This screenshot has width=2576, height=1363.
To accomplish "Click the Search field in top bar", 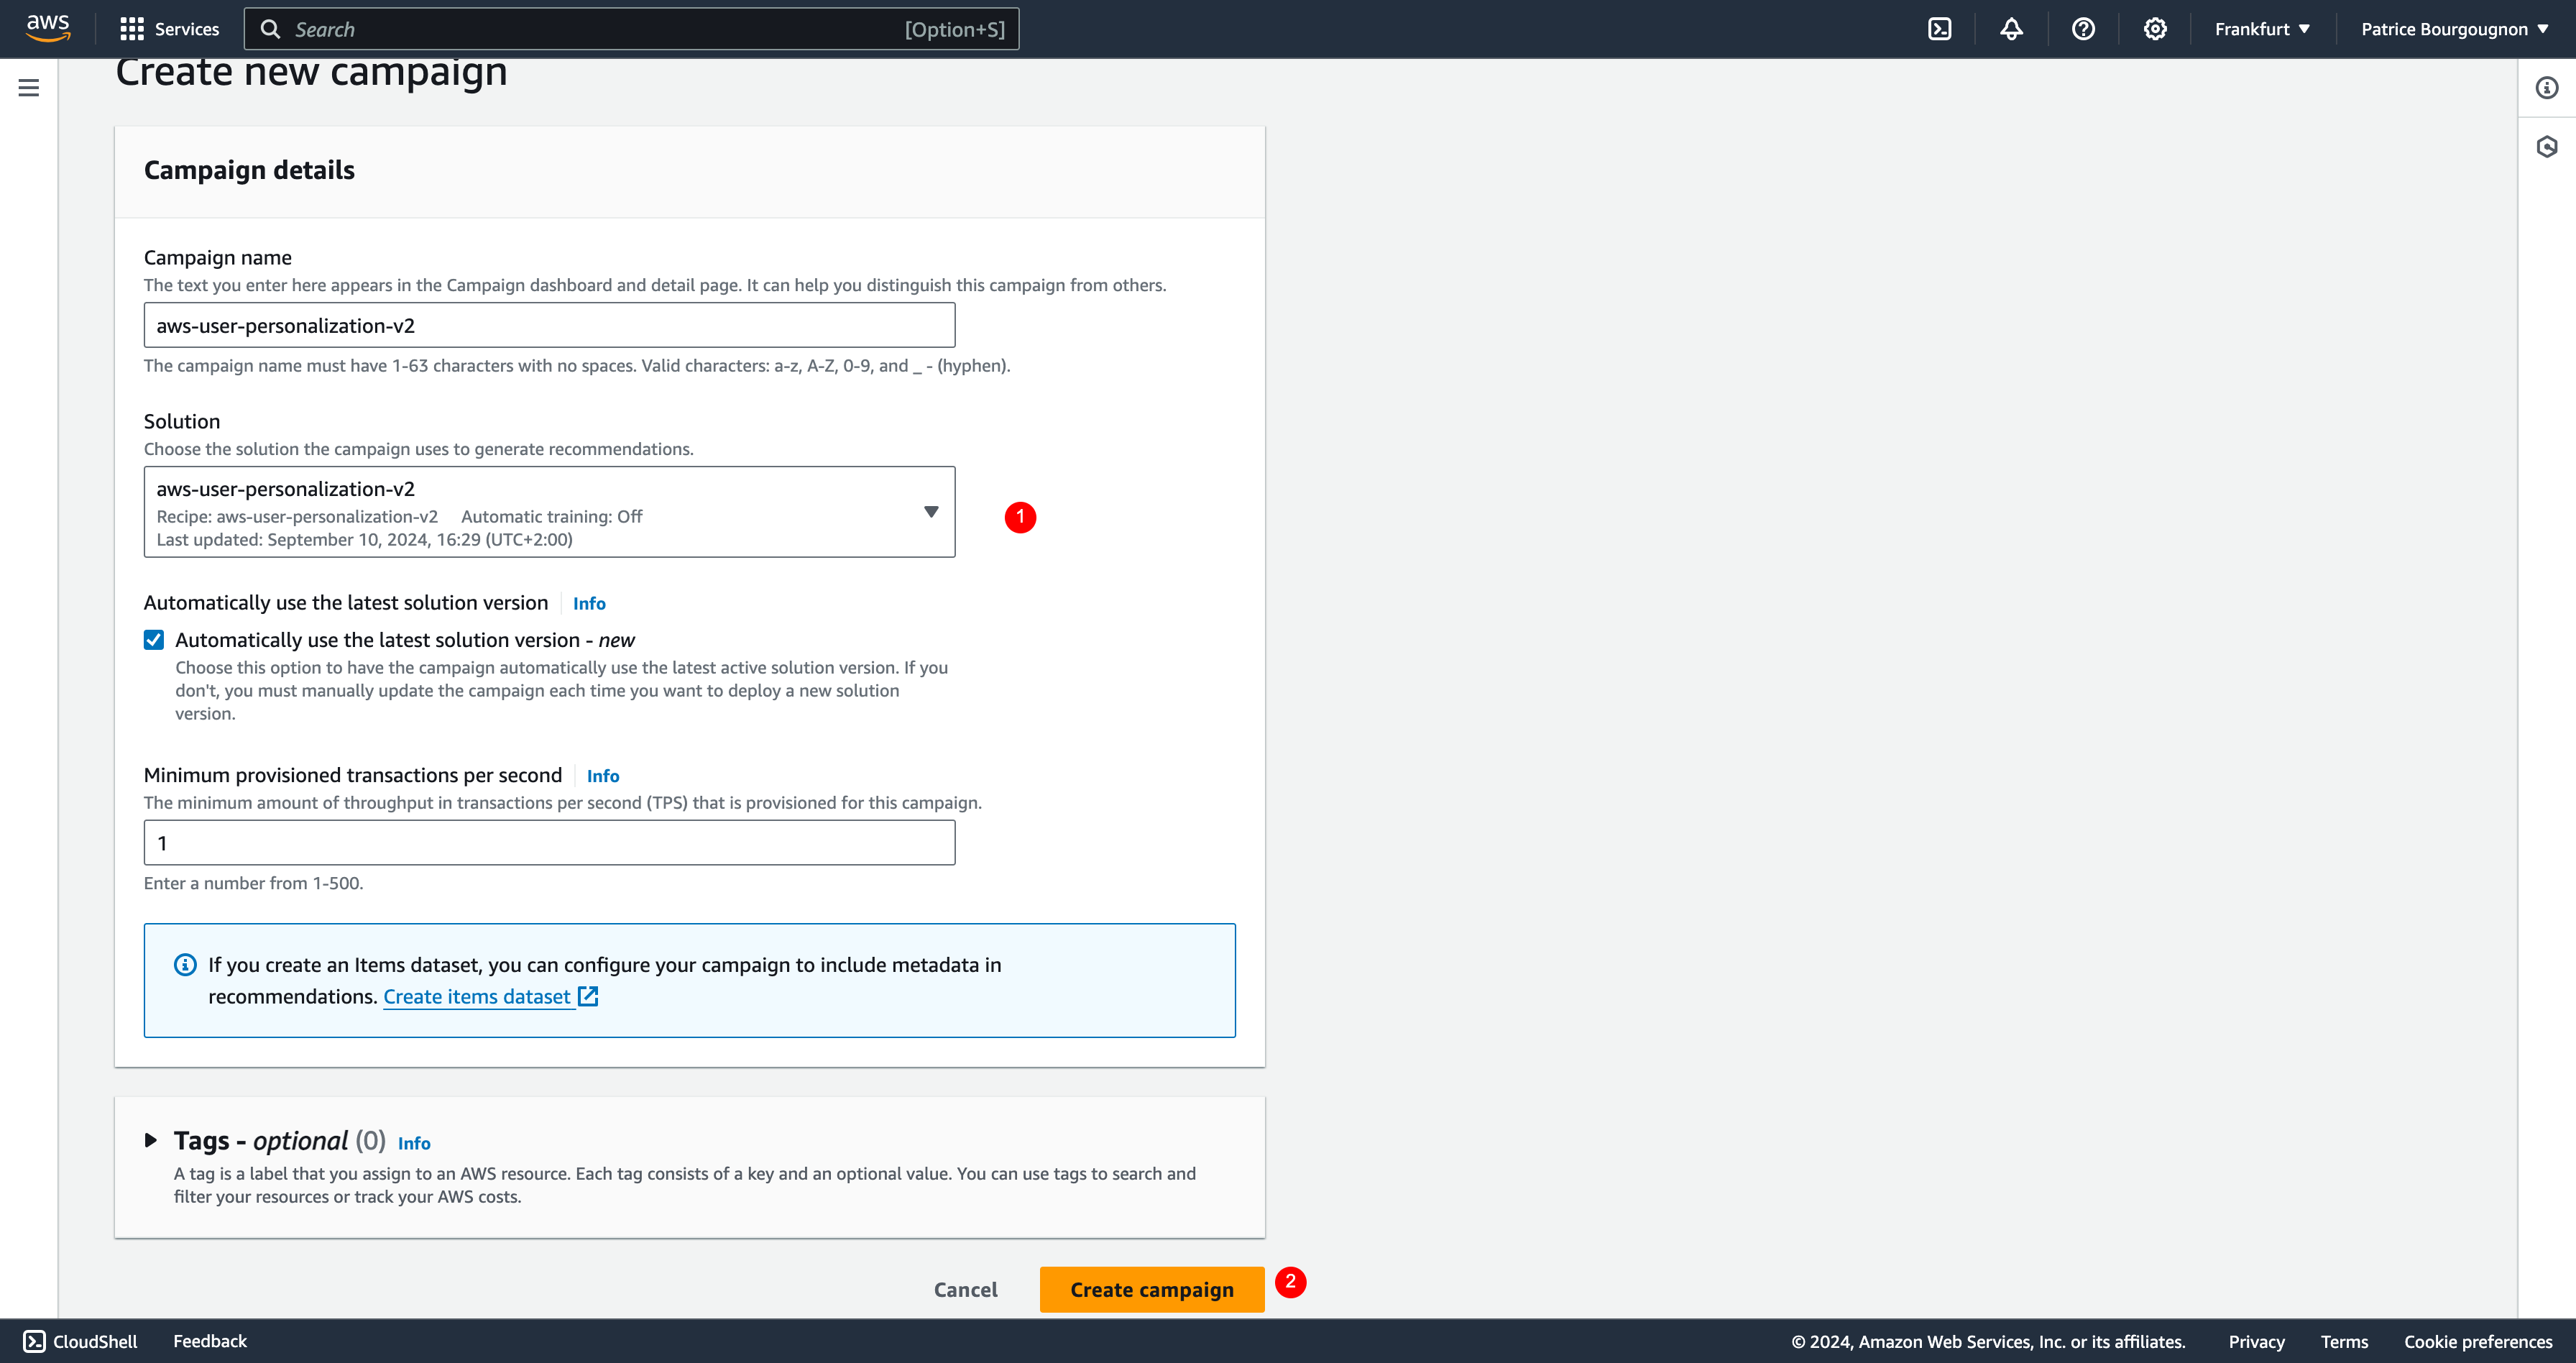I will coord(631,29).
